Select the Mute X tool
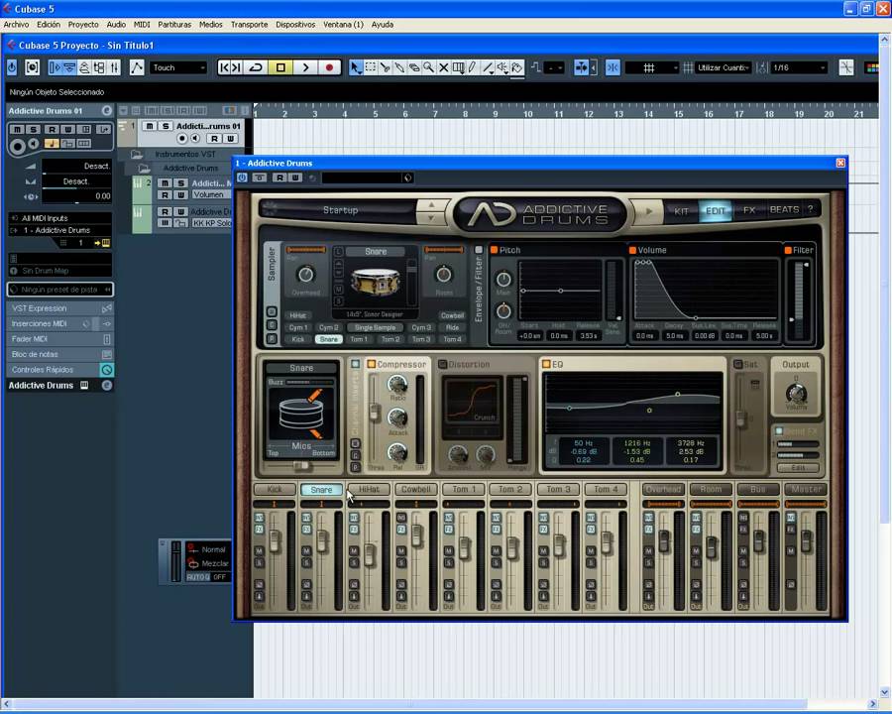Viewport: 892px width, 714px height. point(444,67)
